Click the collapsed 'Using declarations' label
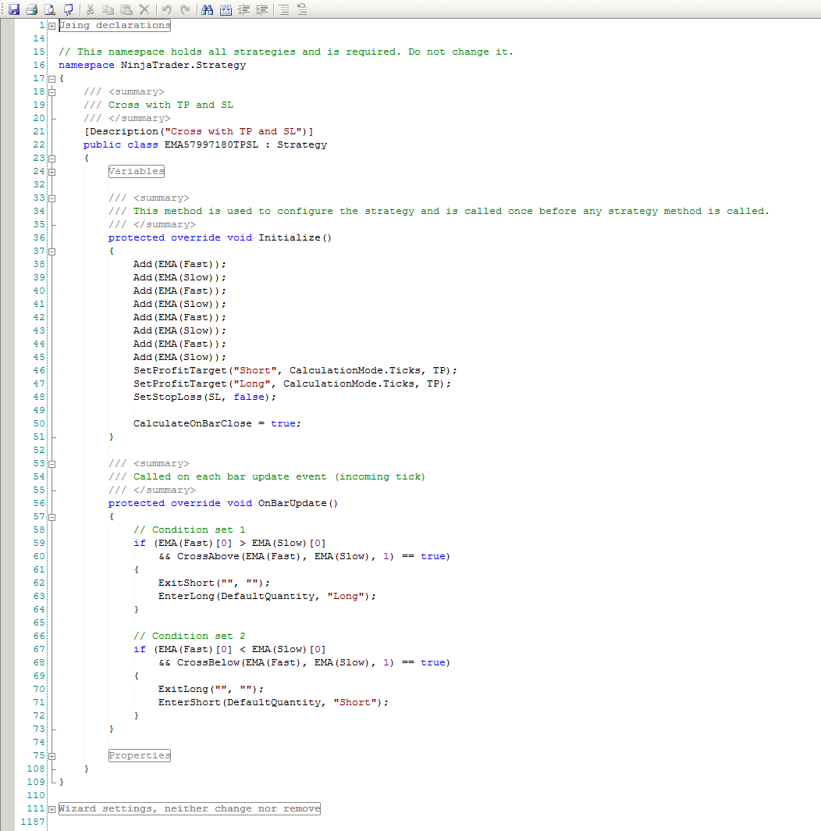821x831 pixels. click(115, 26)
